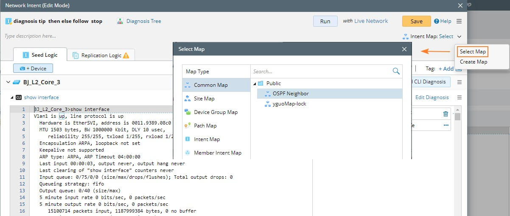
Task: Collapse the BJ_L2_Core_3 device section
Action: [x=8, y=82]
